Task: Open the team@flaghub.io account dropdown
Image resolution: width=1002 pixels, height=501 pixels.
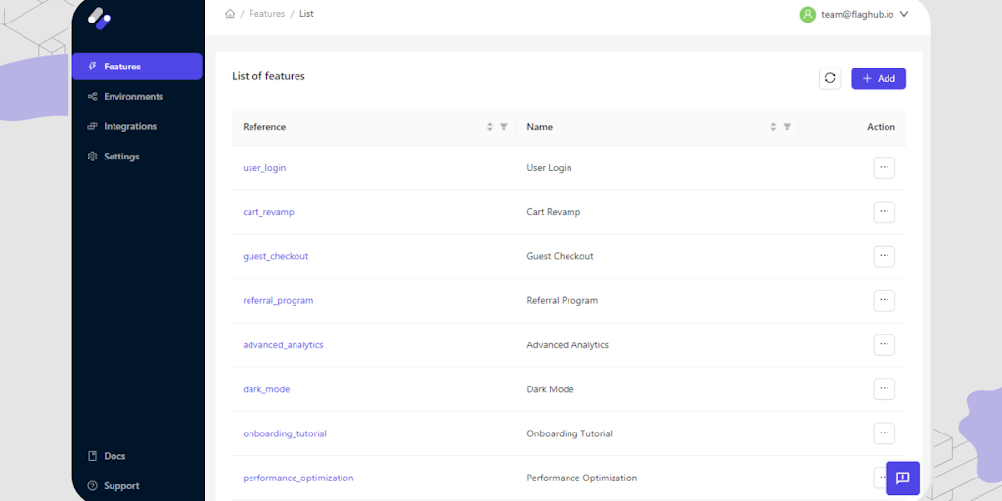Action: click(855, 14)
